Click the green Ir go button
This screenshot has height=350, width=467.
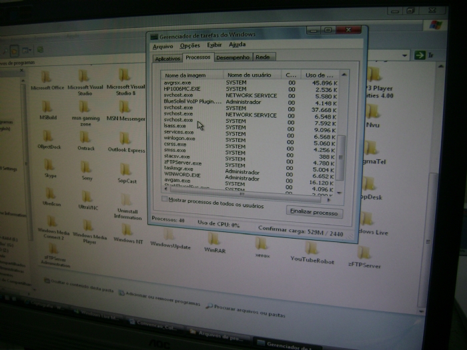pos(420,55)
